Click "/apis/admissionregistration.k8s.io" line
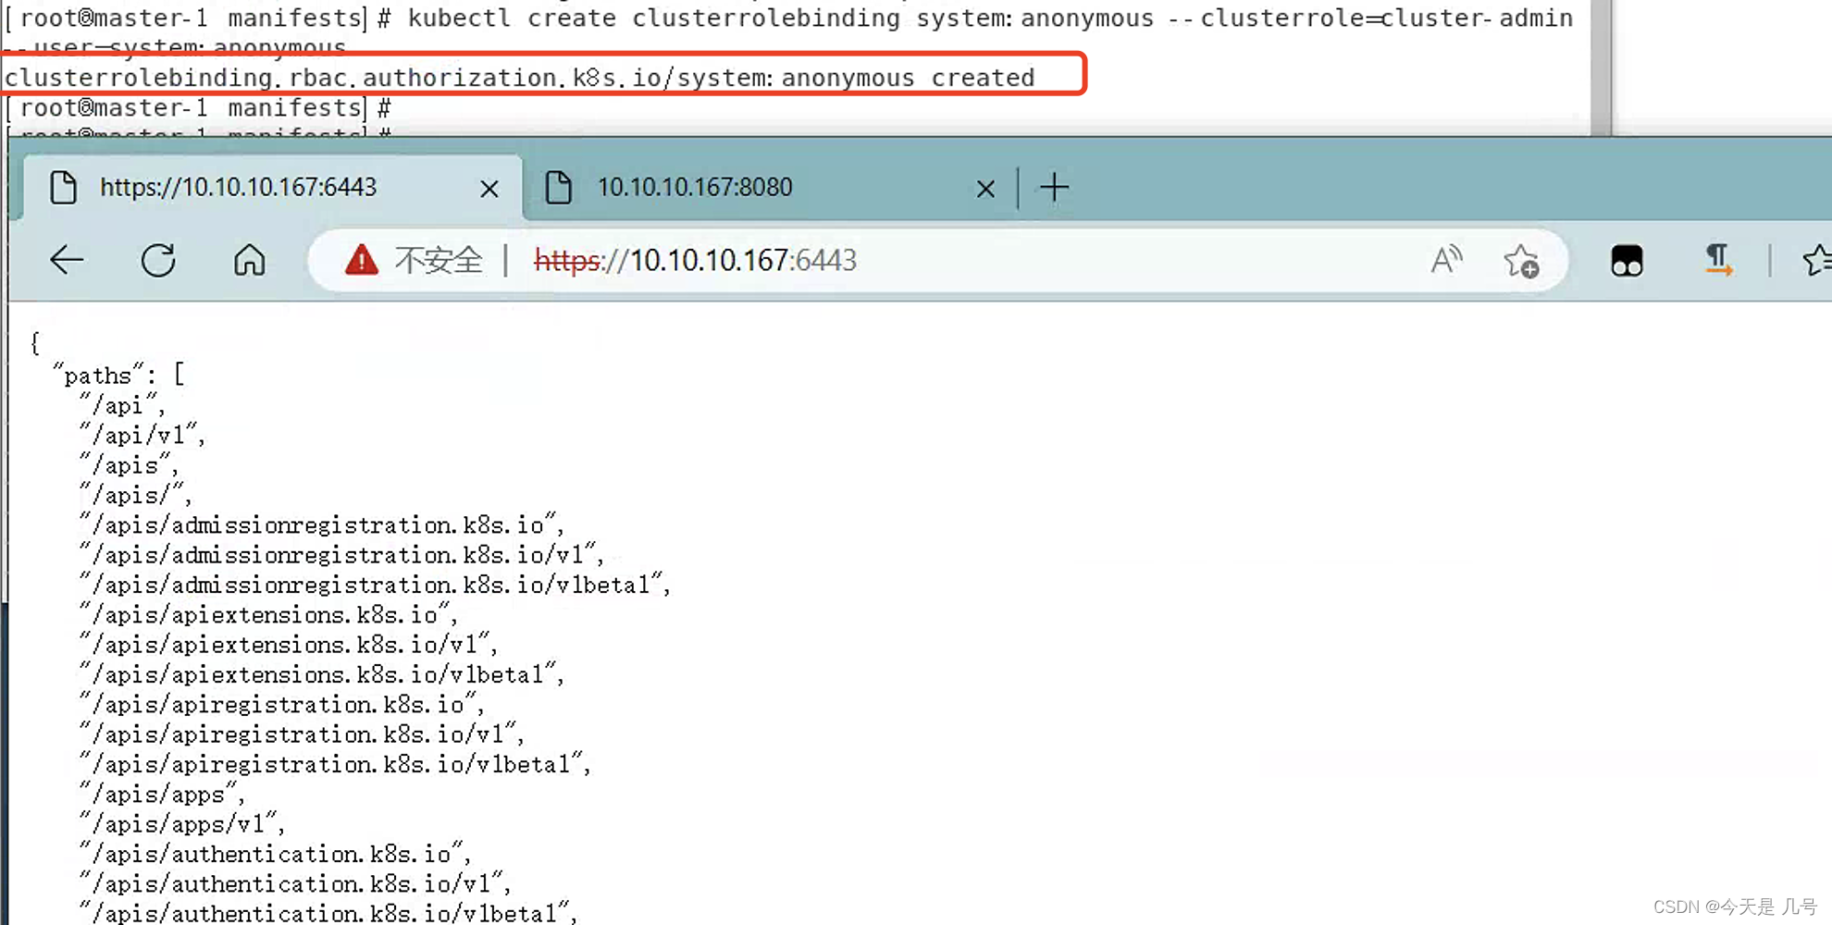Image resolution: width=1832 pixels, height=925 pixels. tap(321, 524)
